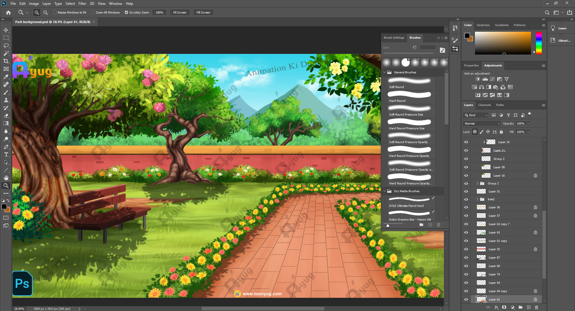This screenshot has width=575, height=311.
Task: Switch to the Brush Settings tab
Action: pyautogui.click(x=394, y=38)
